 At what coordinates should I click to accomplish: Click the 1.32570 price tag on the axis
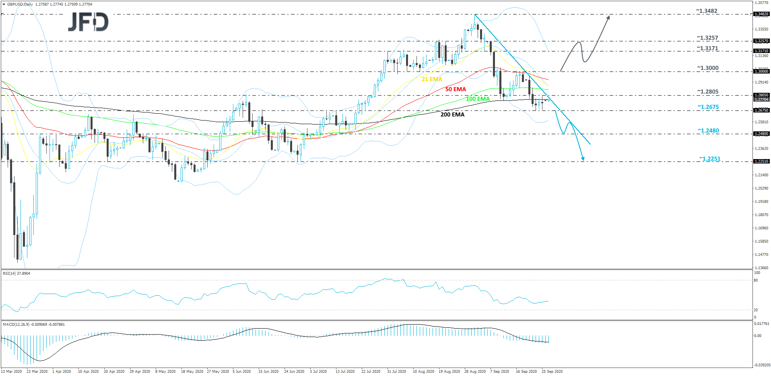pyautogui.click(x=761, y=41)
